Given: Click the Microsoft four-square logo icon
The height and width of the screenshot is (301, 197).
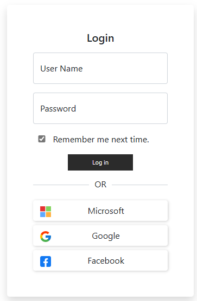Looking at the screenshot, I should [46, 212].
